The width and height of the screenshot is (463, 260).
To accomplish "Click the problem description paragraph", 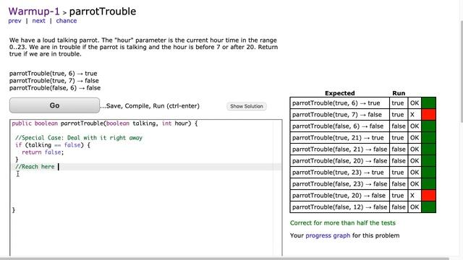I will 143,47.
